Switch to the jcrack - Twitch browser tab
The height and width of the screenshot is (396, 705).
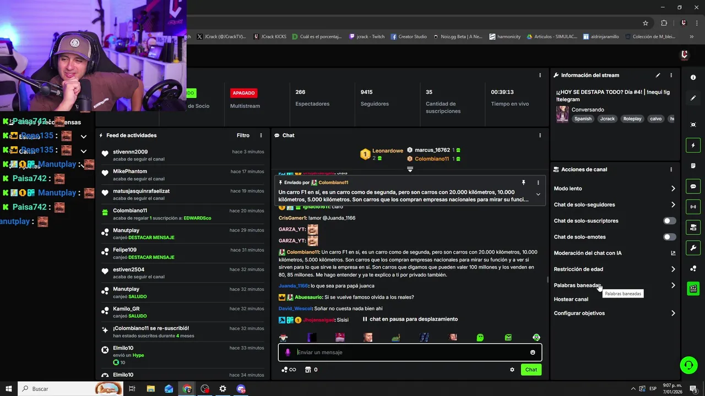(x=367, y=37)
